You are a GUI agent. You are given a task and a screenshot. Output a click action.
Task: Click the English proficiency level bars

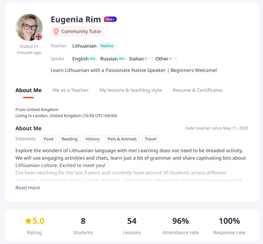[94, 59]
